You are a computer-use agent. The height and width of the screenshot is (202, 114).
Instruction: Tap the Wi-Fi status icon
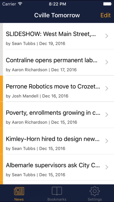click(20, 4)
